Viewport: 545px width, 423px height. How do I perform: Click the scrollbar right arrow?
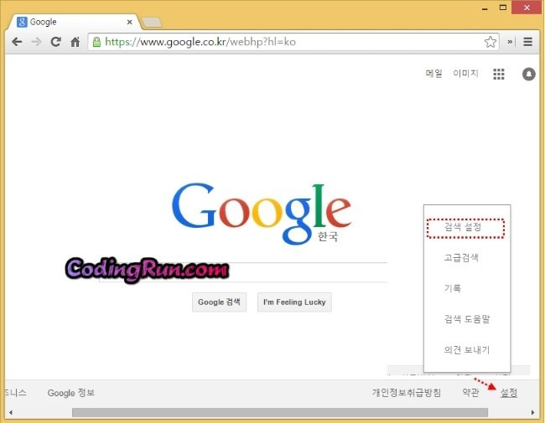click(x=532, y=413)
